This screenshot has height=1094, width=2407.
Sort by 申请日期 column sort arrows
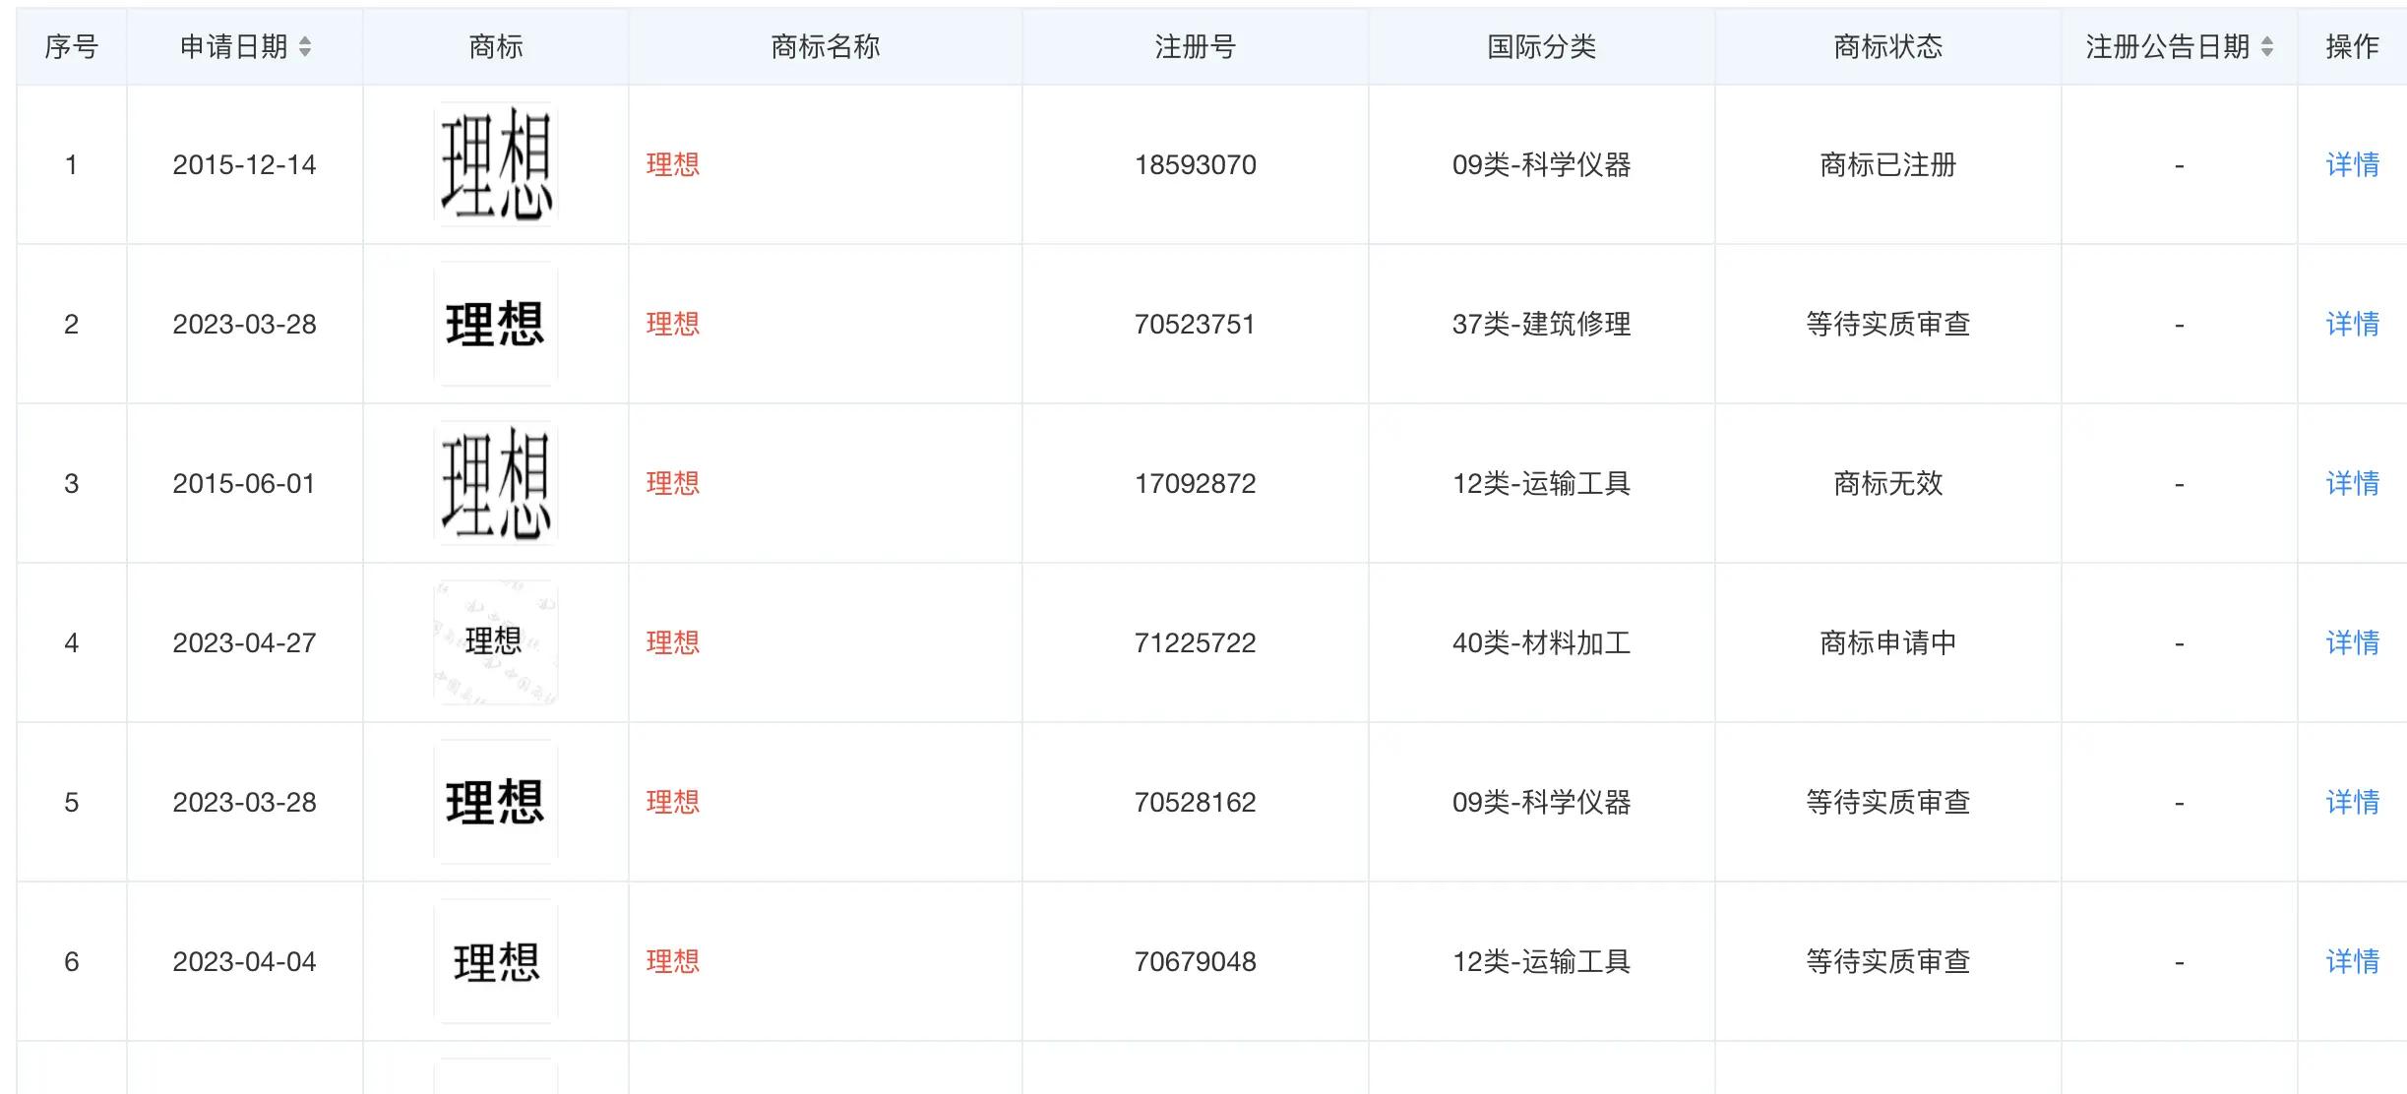[x=305, y=46]
